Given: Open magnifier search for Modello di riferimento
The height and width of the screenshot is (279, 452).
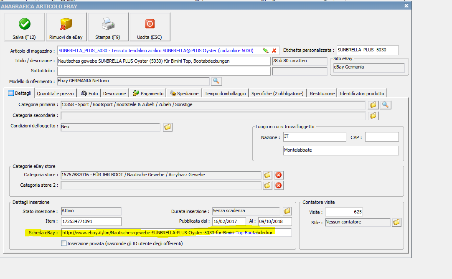Looking at the screenshot, I should [216, 81].
